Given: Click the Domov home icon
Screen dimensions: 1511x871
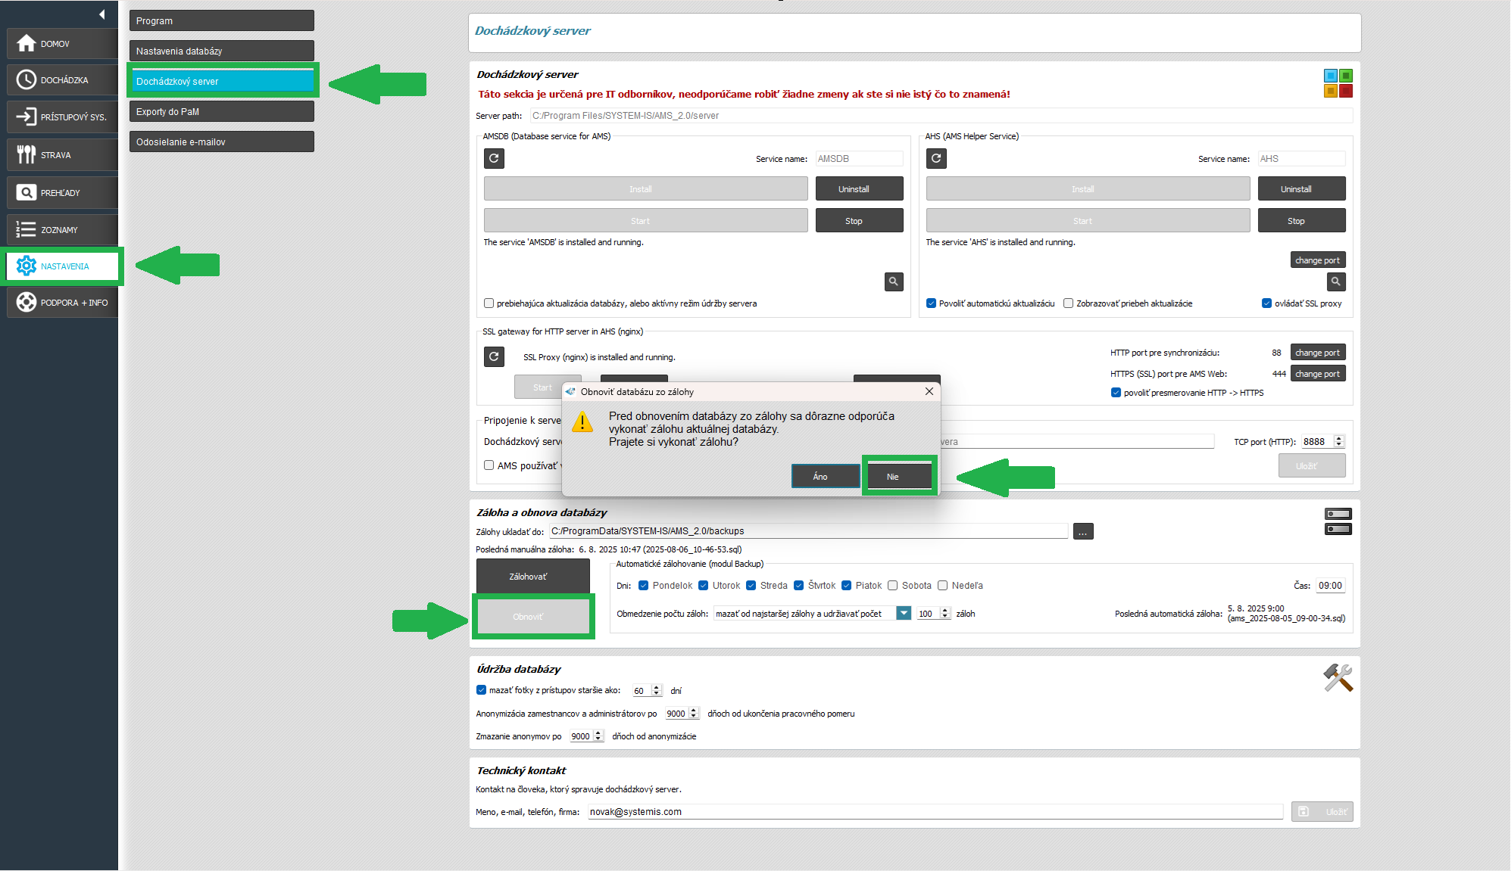Looking at the screenshot, I should [x=27, y=43].
